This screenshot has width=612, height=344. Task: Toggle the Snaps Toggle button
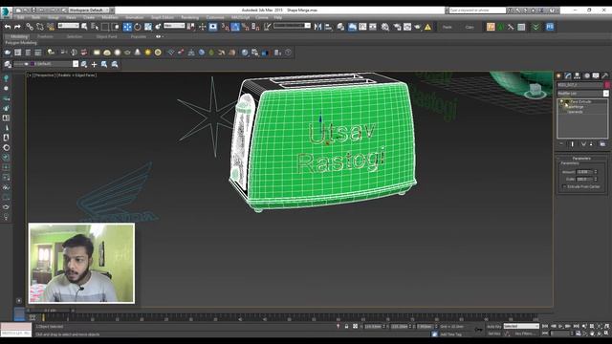[226, 27]
